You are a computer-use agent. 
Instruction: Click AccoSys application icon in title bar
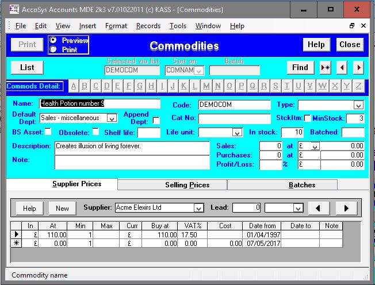pos(14,9)
